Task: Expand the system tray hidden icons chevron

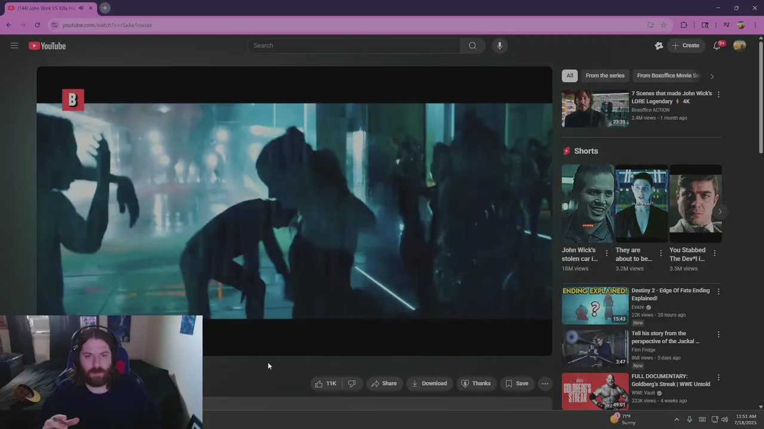Action: pyautogui.click(x=676, y=419)
